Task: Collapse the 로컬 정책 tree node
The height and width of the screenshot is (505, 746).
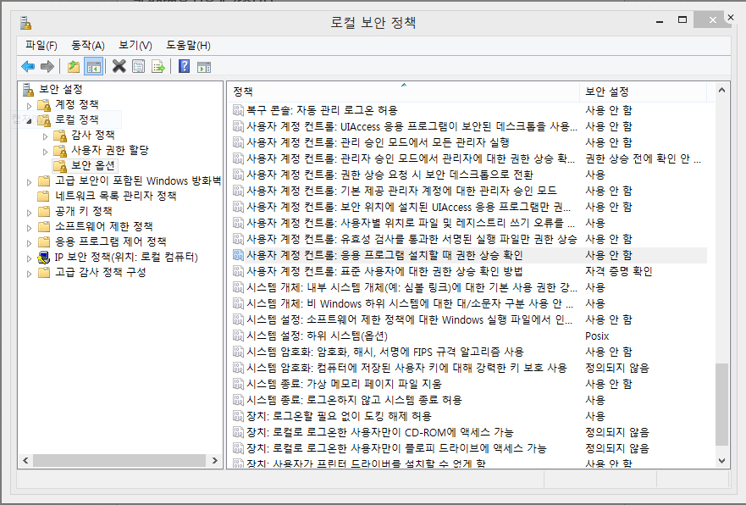Action: tap(30, 120)
